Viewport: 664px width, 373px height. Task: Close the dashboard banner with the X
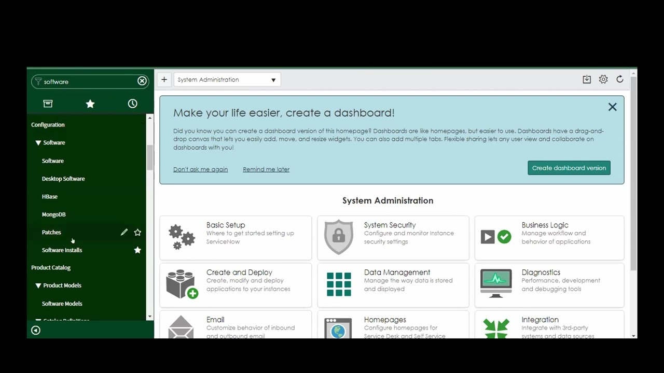(x=613, y=107)
